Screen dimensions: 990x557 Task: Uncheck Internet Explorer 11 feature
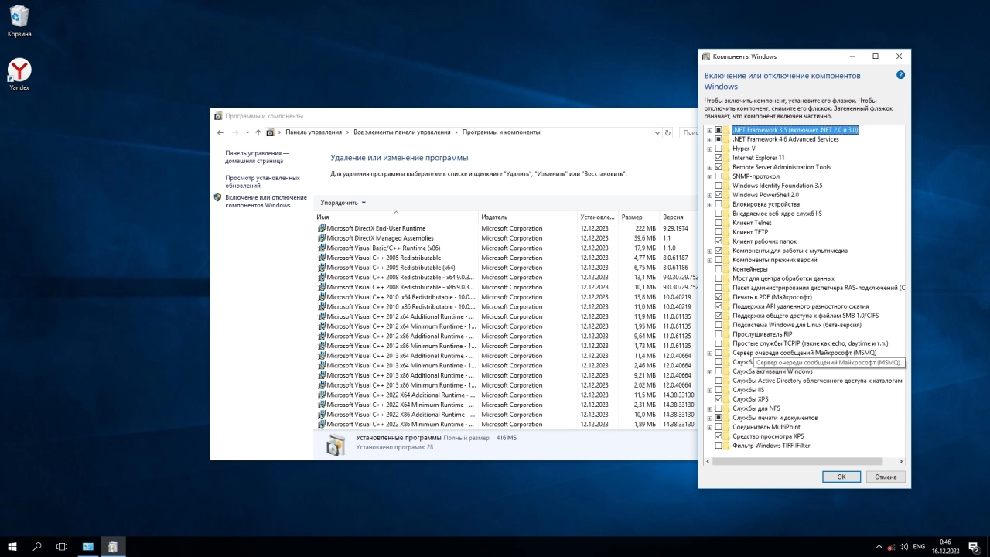(x=719, y=158)
